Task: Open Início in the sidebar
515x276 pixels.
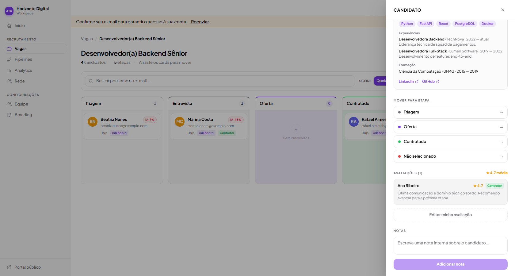Action: [x=35, y=26]
